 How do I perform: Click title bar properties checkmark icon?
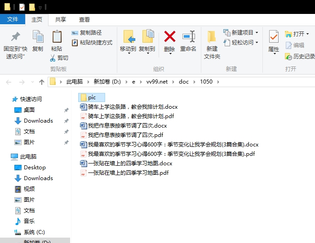[x=22, y=7]
